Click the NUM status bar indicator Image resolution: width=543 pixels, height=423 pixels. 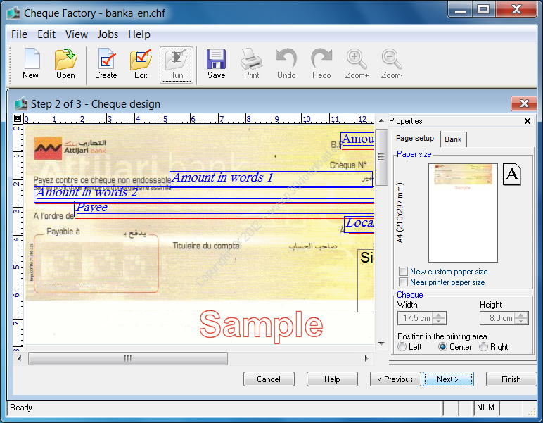pyautogui.click(x=485, y=408)
